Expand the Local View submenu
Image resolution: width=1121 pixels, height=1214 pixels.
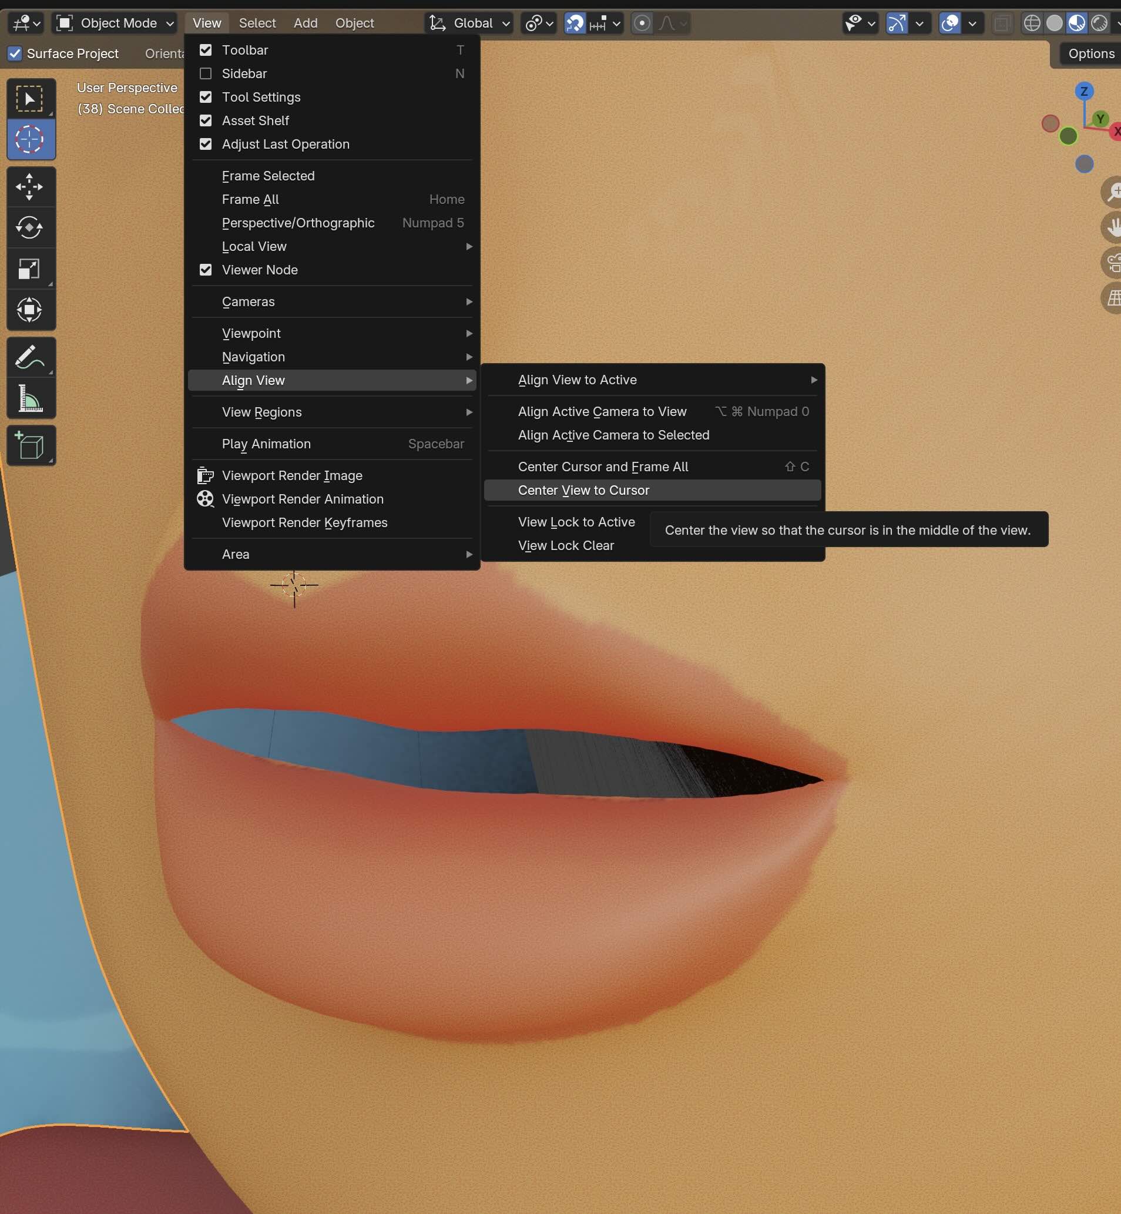coord(332,246)
